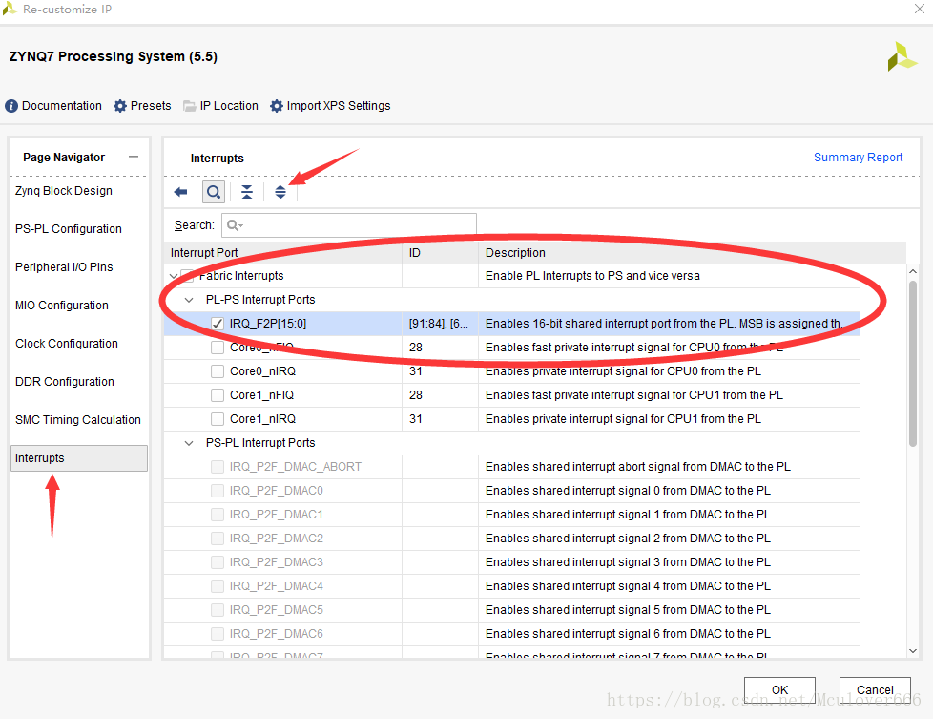
Task: Click the IP Location folder icon
Action: (190, 106)
